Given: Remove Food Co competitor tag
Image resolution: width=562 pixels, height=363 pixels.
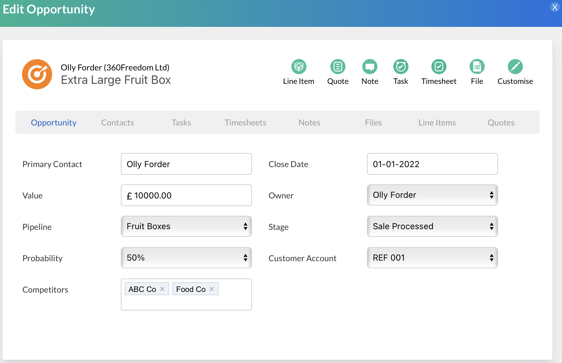Looking at the screenshot, I should pos(212,289).
